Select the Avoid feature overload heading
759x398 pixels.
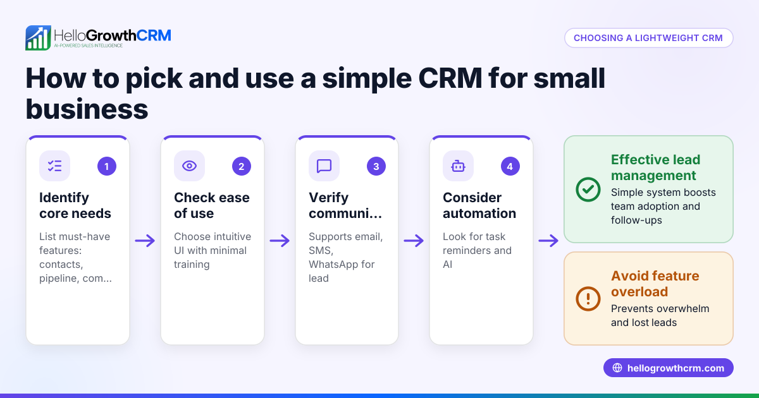(655, 284)
